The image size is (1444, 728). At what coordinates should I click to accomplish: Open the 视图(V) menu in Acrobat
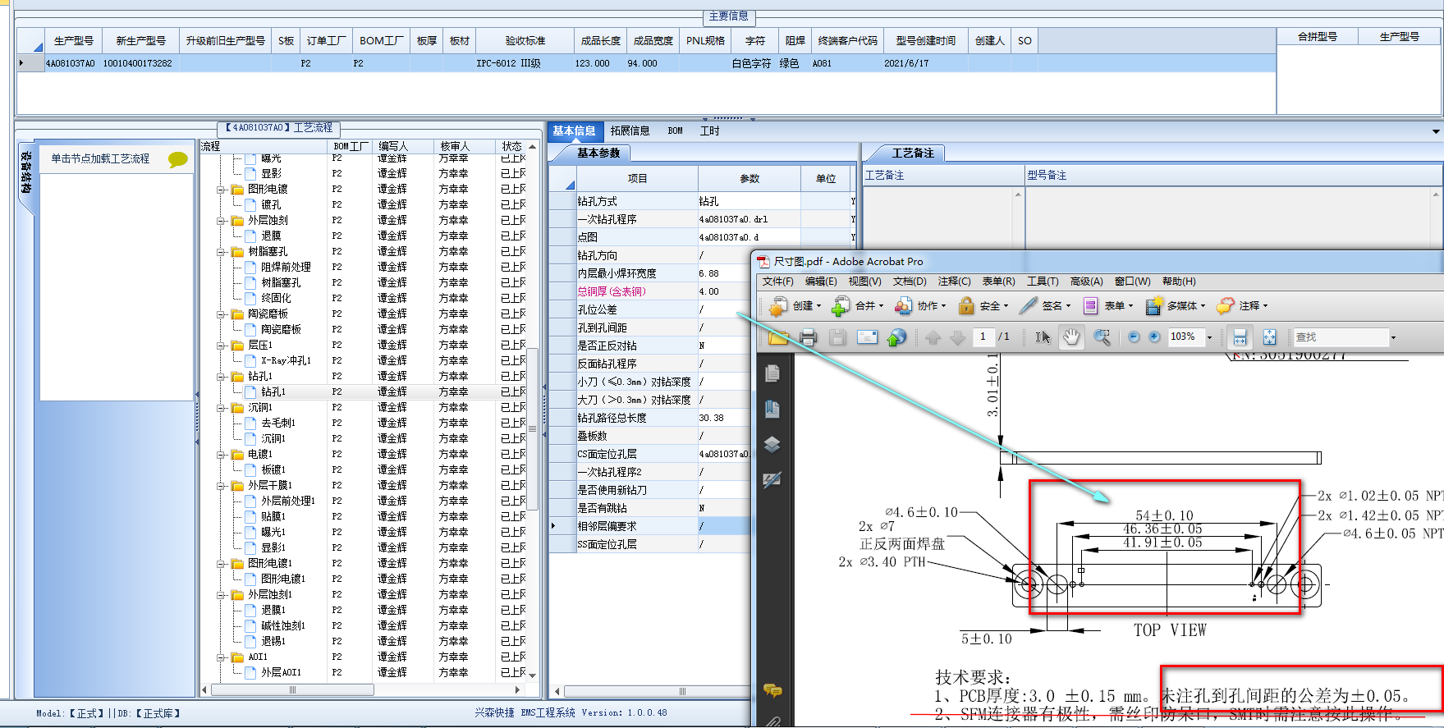tap(864, 282)
